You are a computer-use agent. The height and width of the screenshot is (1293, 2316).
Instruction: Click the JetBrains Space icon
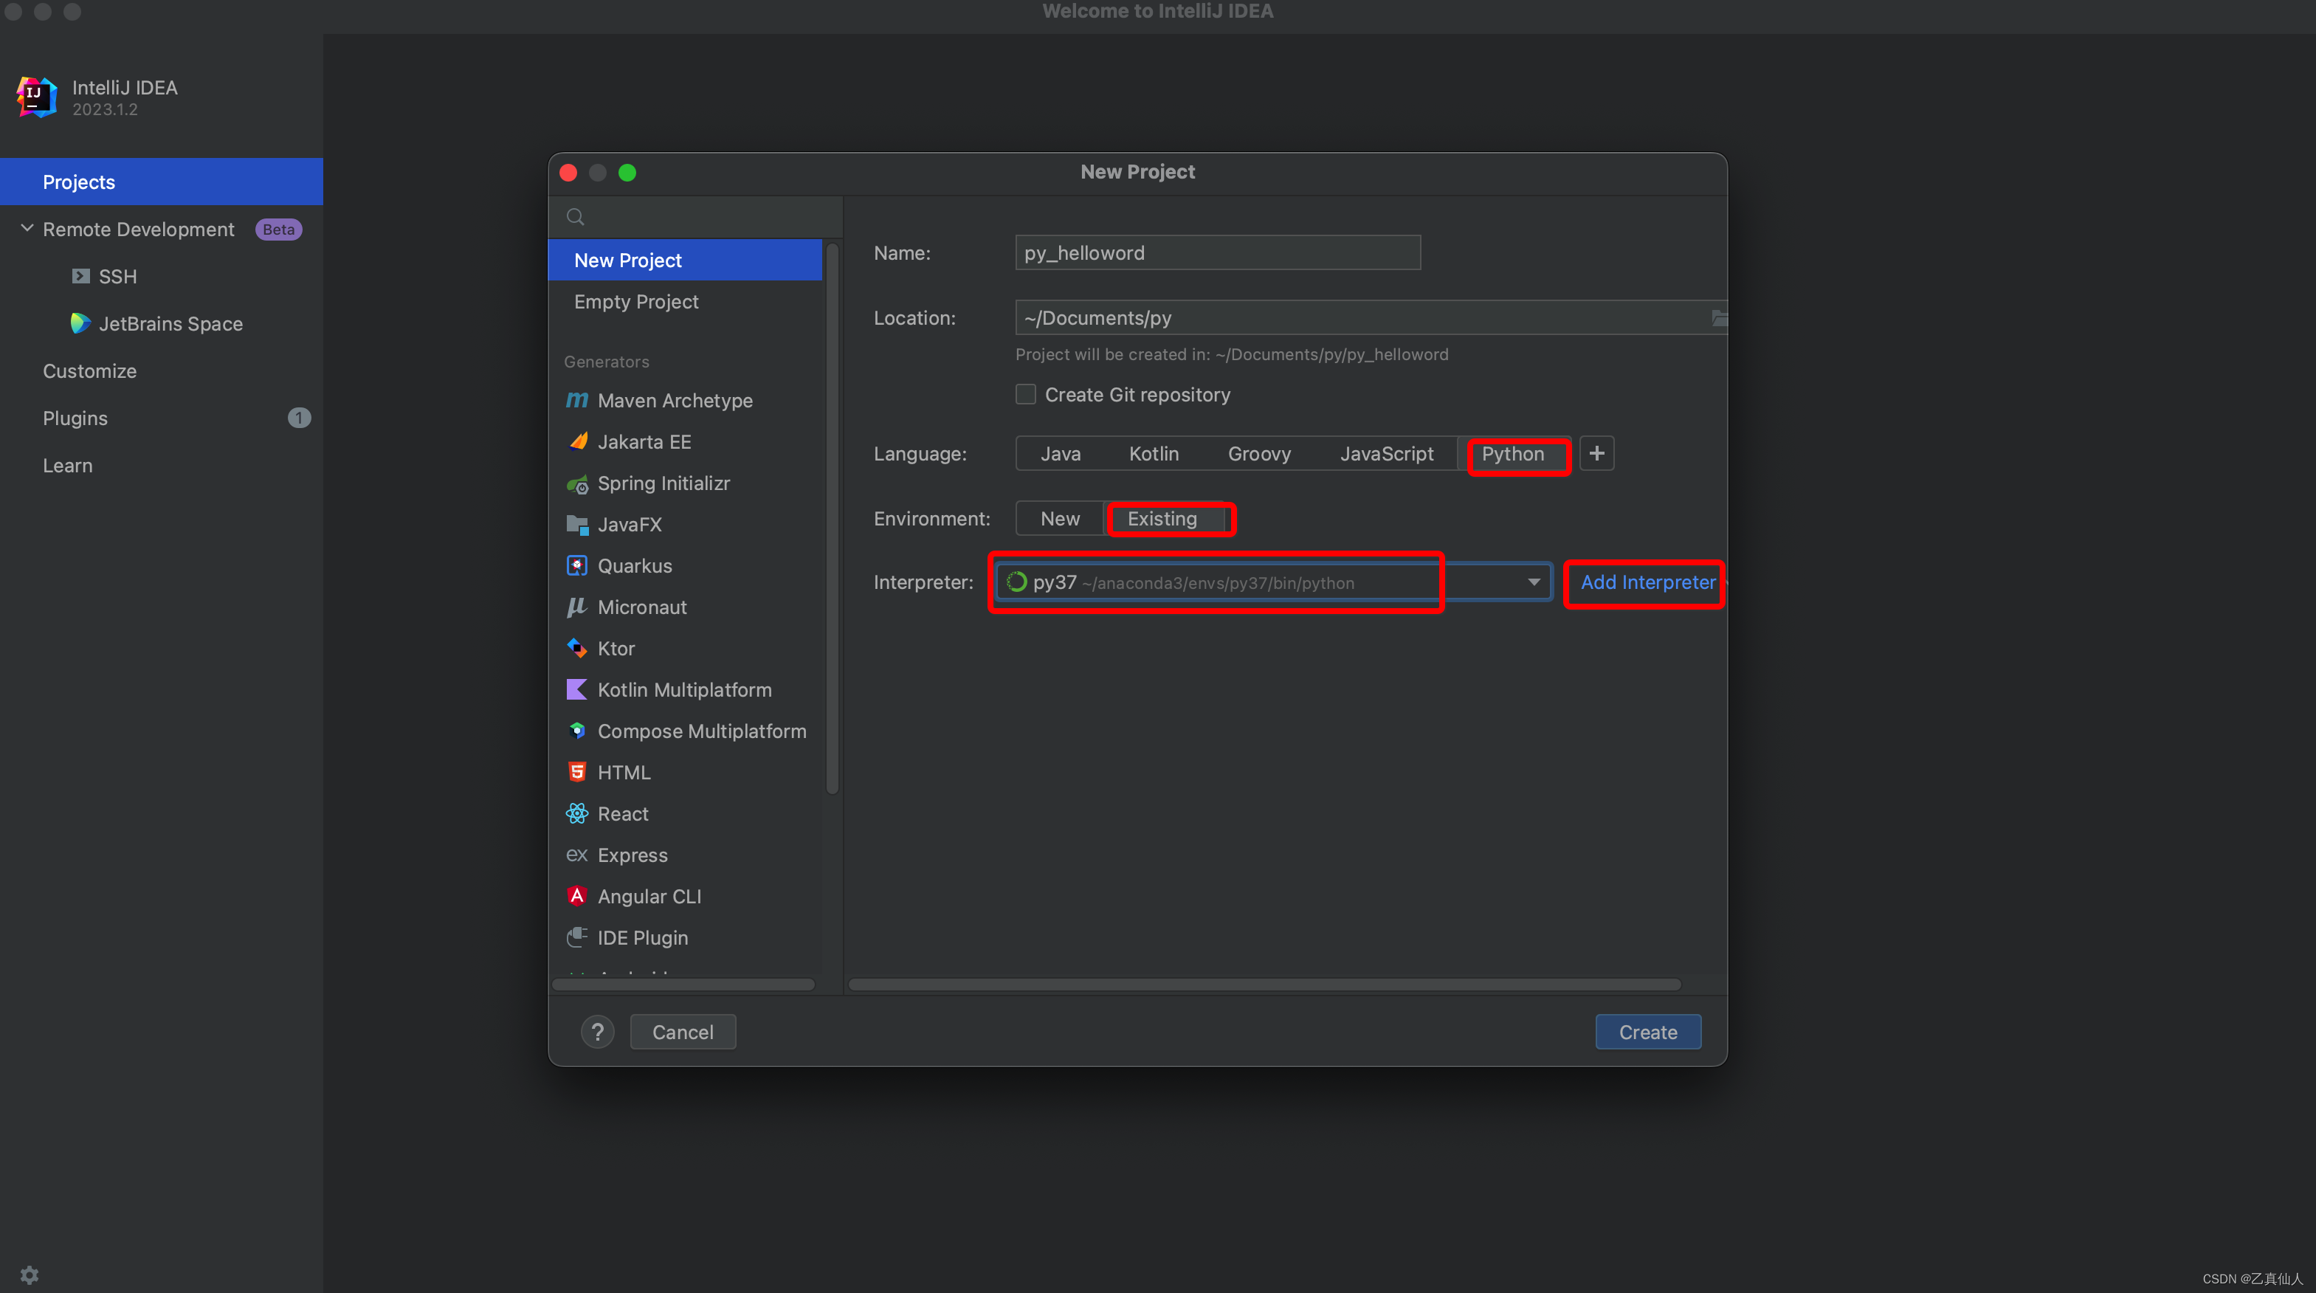coord(81,323)
